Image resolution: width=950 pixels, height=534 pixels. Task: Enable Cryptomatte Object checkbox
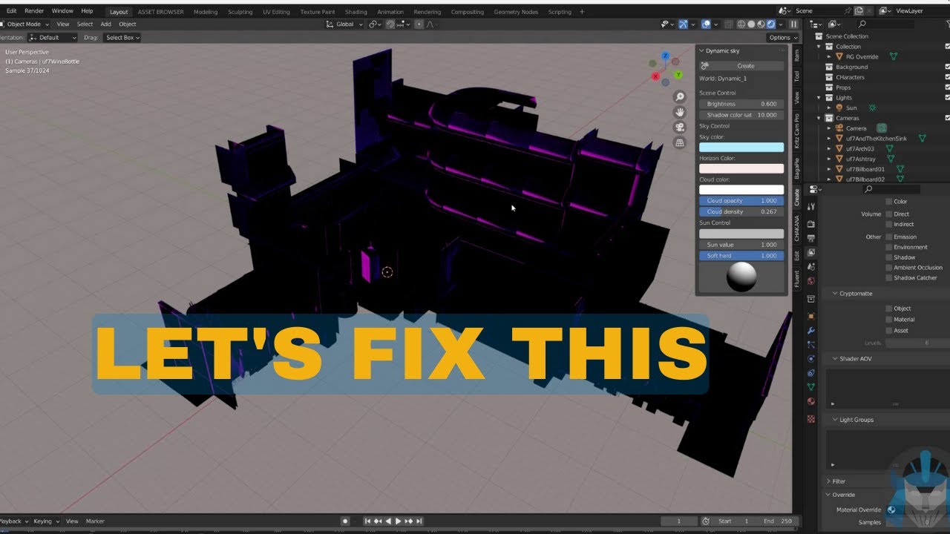pyautogui.click(x=889, y=308)
